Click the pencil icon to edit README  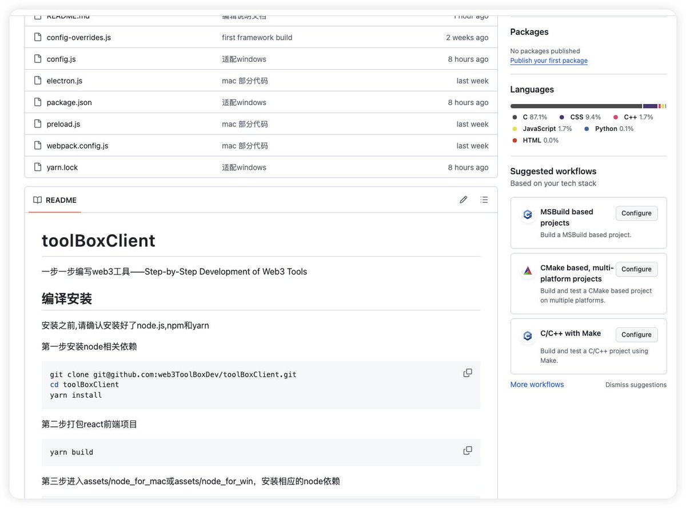(x=463, y=199)
